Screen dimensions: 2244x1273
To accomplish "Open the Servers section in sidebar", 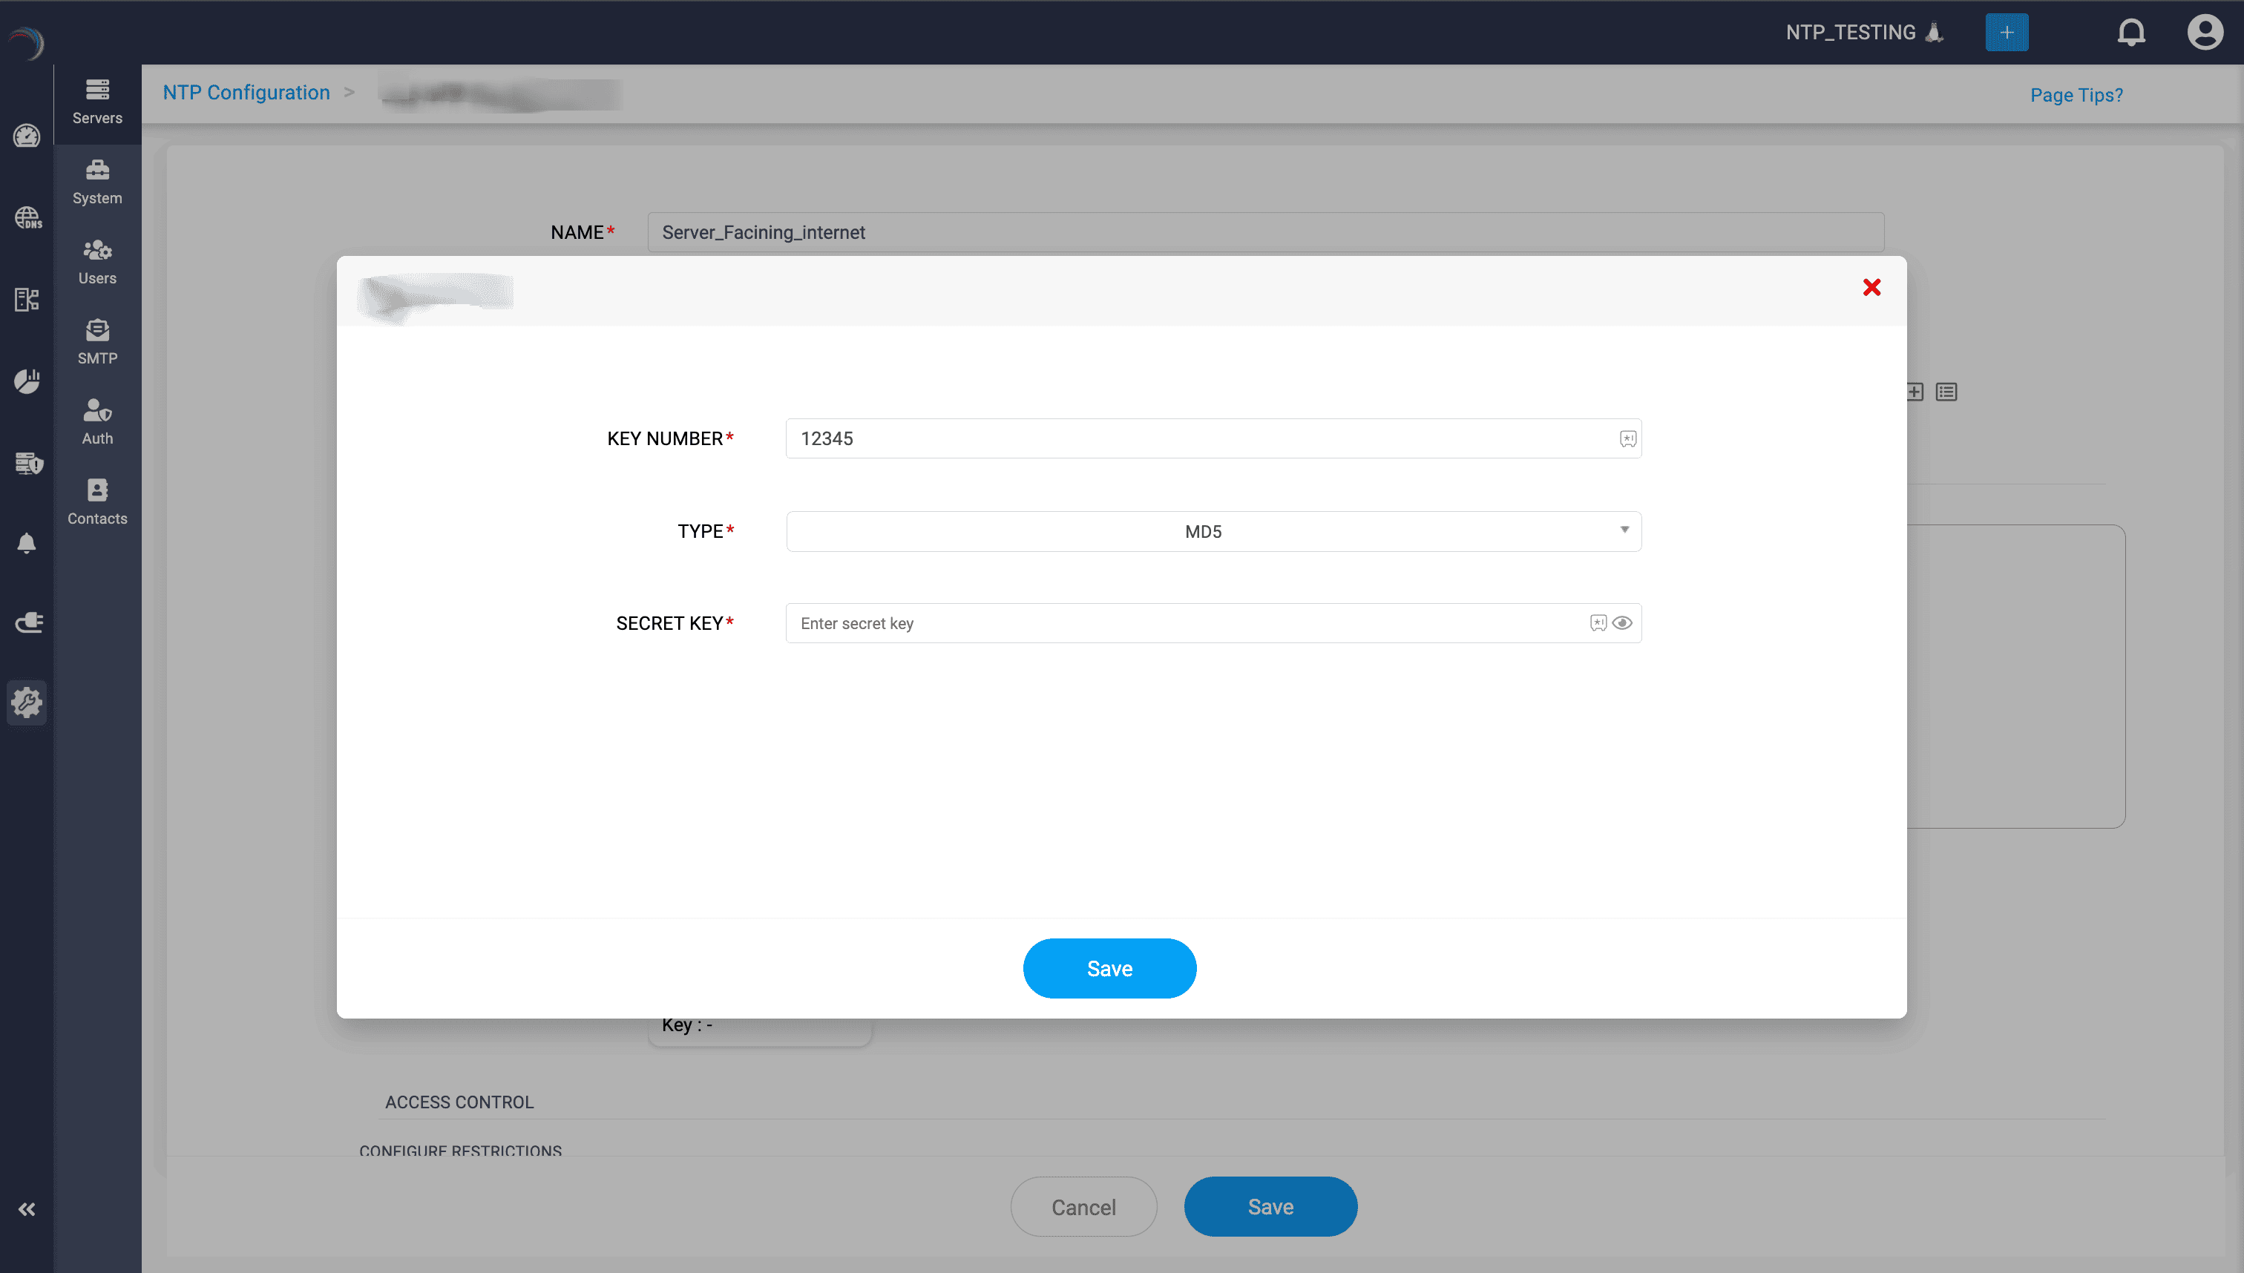I will (x=97, y=101).
